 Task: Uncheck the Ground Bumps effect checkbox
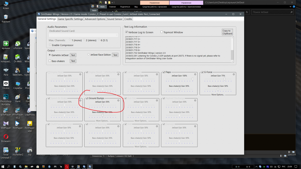(x=87, y=98)
